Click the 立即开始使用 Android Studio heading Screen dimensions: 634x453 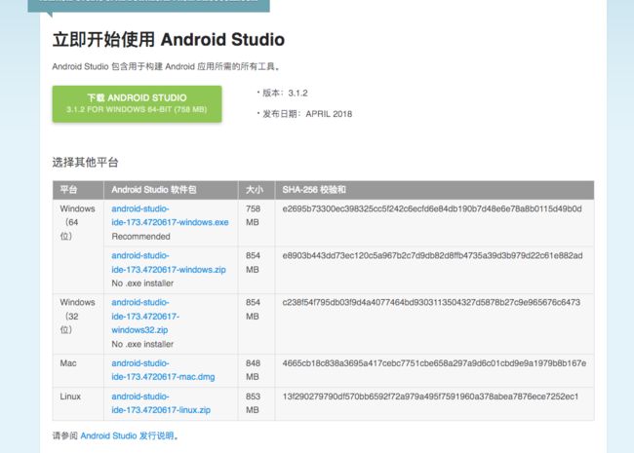pyautogui.click(x=168, y=40)
